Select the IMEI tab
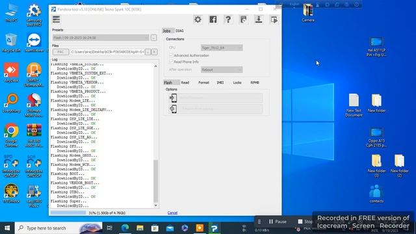416x234 pixels. [x=220, y=83]
